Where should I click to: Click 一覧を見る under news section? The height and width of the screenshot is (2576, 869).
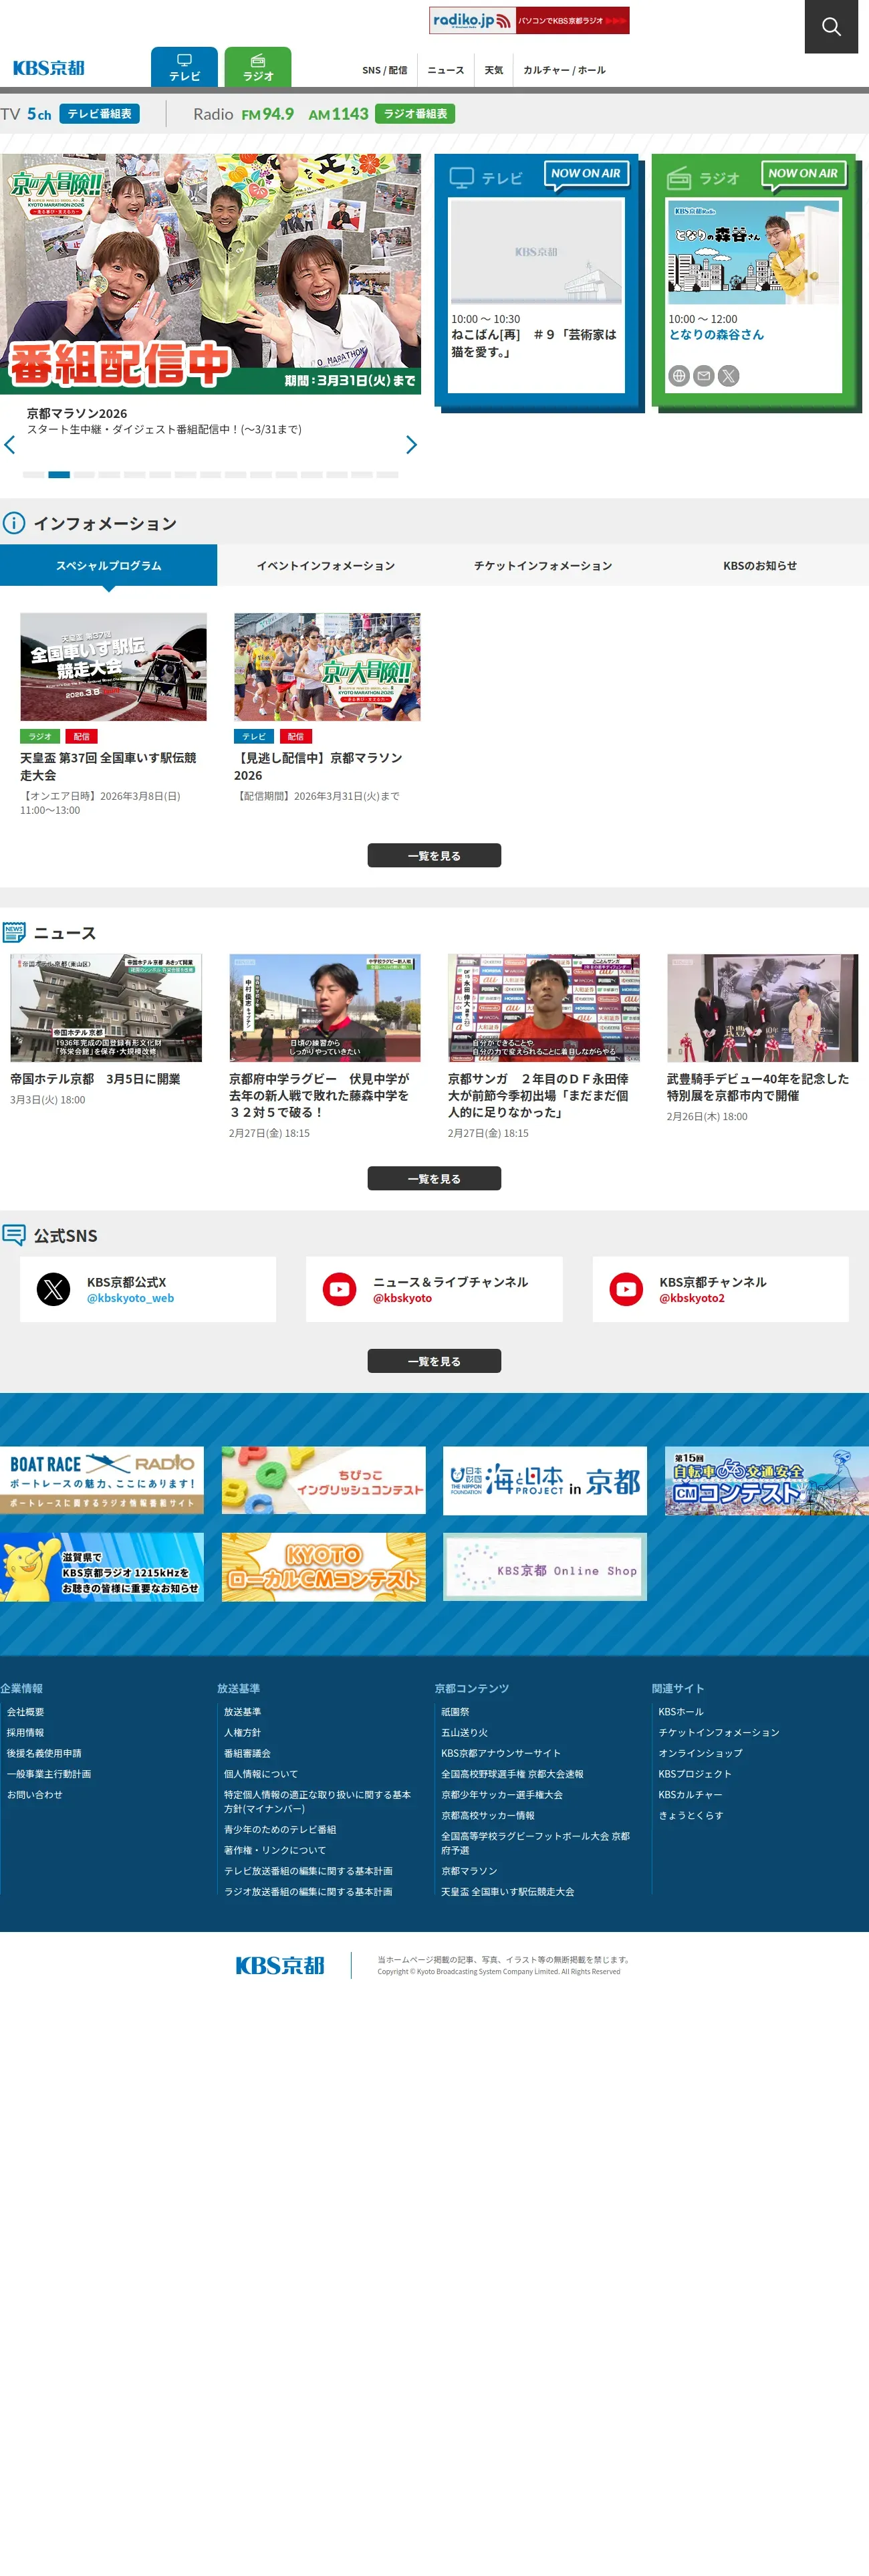(434, 1179)
